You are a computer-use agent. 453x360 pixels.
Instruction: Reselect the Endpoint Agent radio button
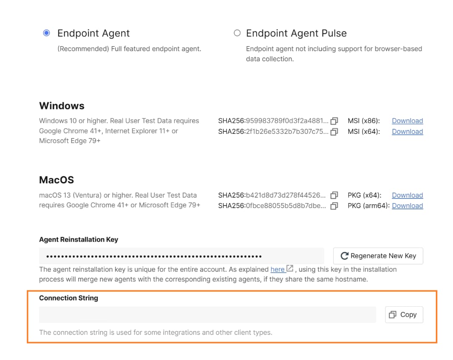(46, 33)
